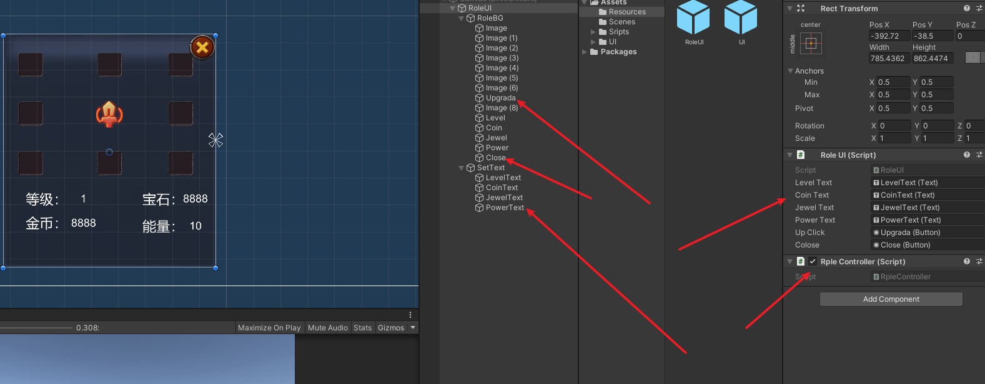
Task: Select the orange X close button in Scene view
Action: (x=202, y=47)
